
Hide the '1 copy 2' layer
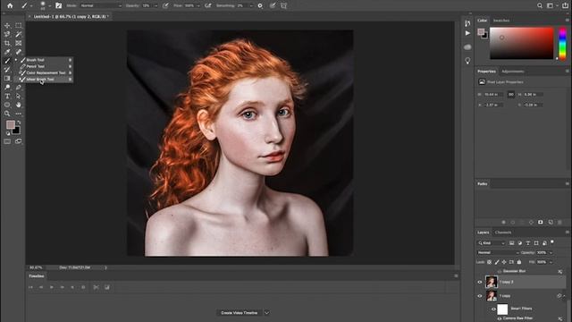click(x=480, y=282)
